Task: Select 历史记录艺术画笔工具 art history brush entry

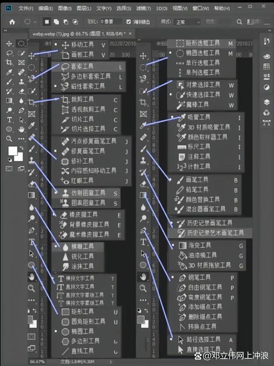Action: pyautogui.click(x=209, y=233)
